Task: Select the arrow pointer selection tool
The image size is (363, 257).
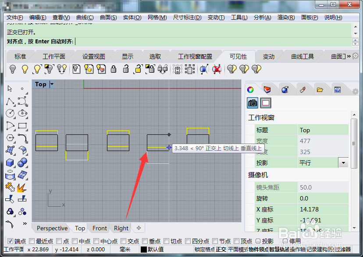Action: pyautogui.click(x=10, y=88)
